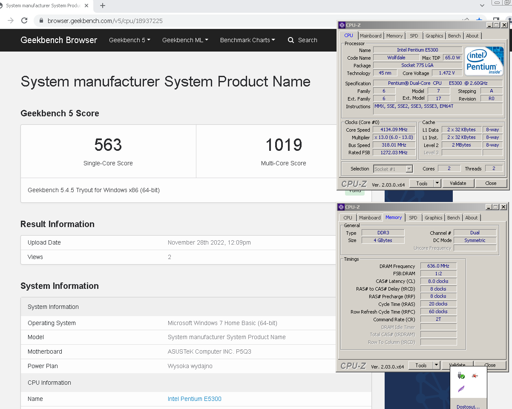Screen dimensions: 512x409
Task: Switch to About tab in upper CPU-Z
Action: click(x=472, y=36)
